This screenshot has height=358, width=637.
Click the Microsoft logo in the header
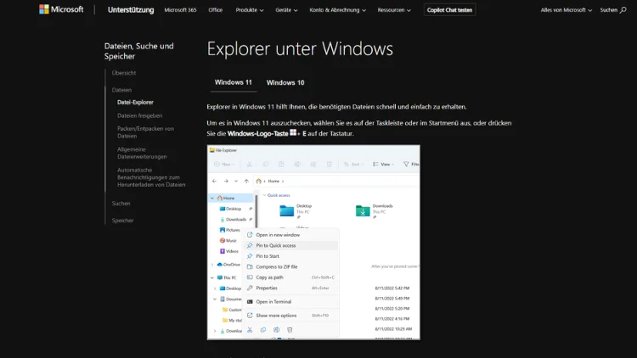61,9
